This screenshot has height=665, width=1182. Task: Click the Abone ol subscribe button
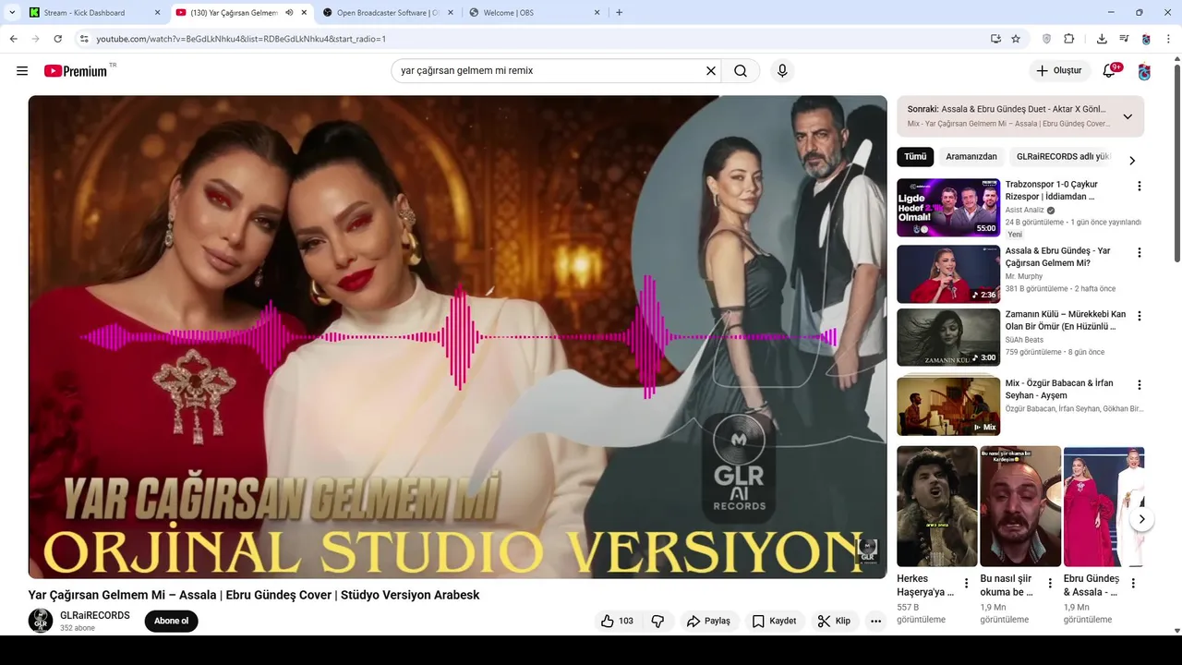(171, 621)
